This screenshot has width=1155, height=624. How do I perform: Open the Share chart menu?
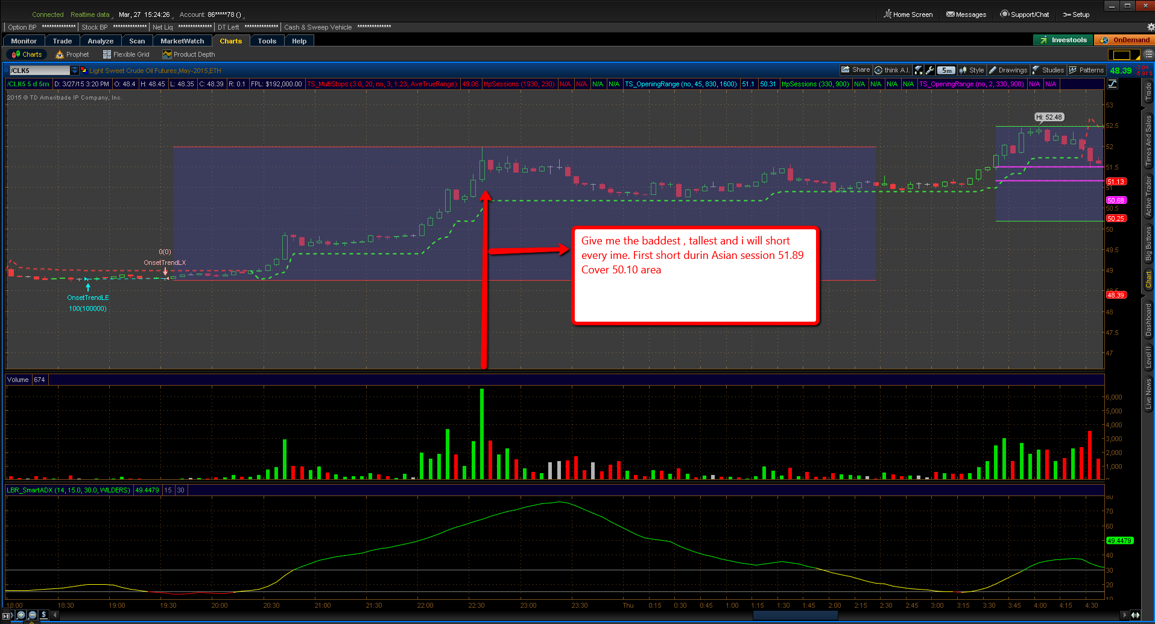tap(855, 70)
